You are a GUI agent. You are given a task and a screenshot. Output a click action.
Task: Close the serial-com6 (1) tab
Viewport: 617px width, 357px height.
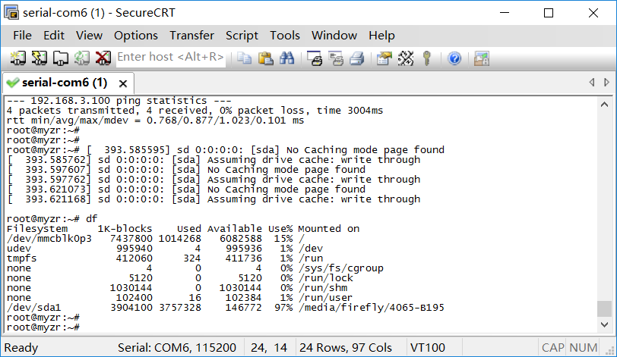point(123,83)
